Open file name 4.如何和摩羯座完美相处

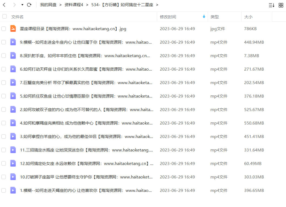pyautogui.click(x=86, y=123)
